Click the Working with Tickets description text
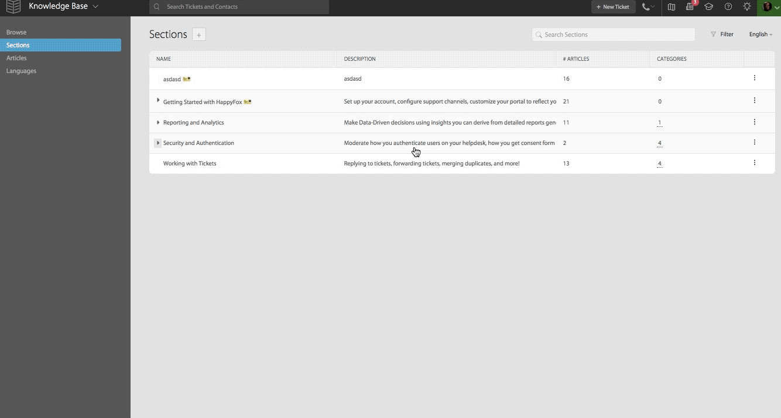 [x=431, y=164]
